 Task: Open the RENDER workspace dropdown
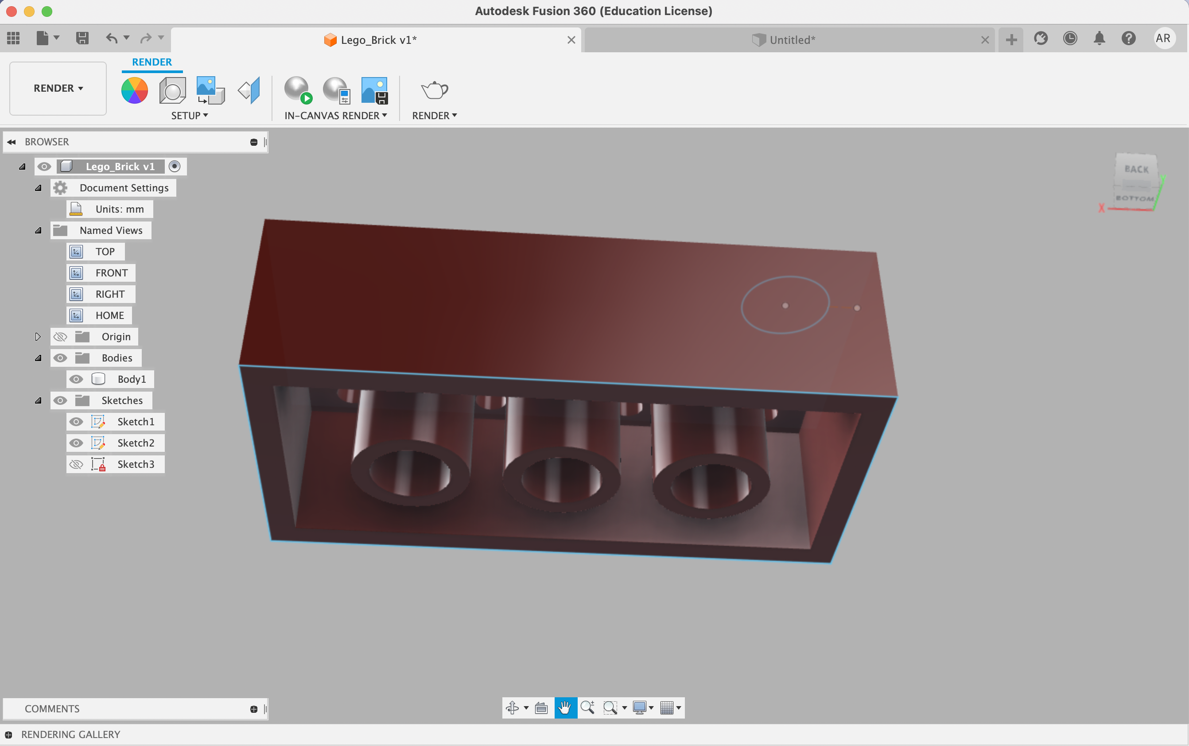(x=58, y=88)
